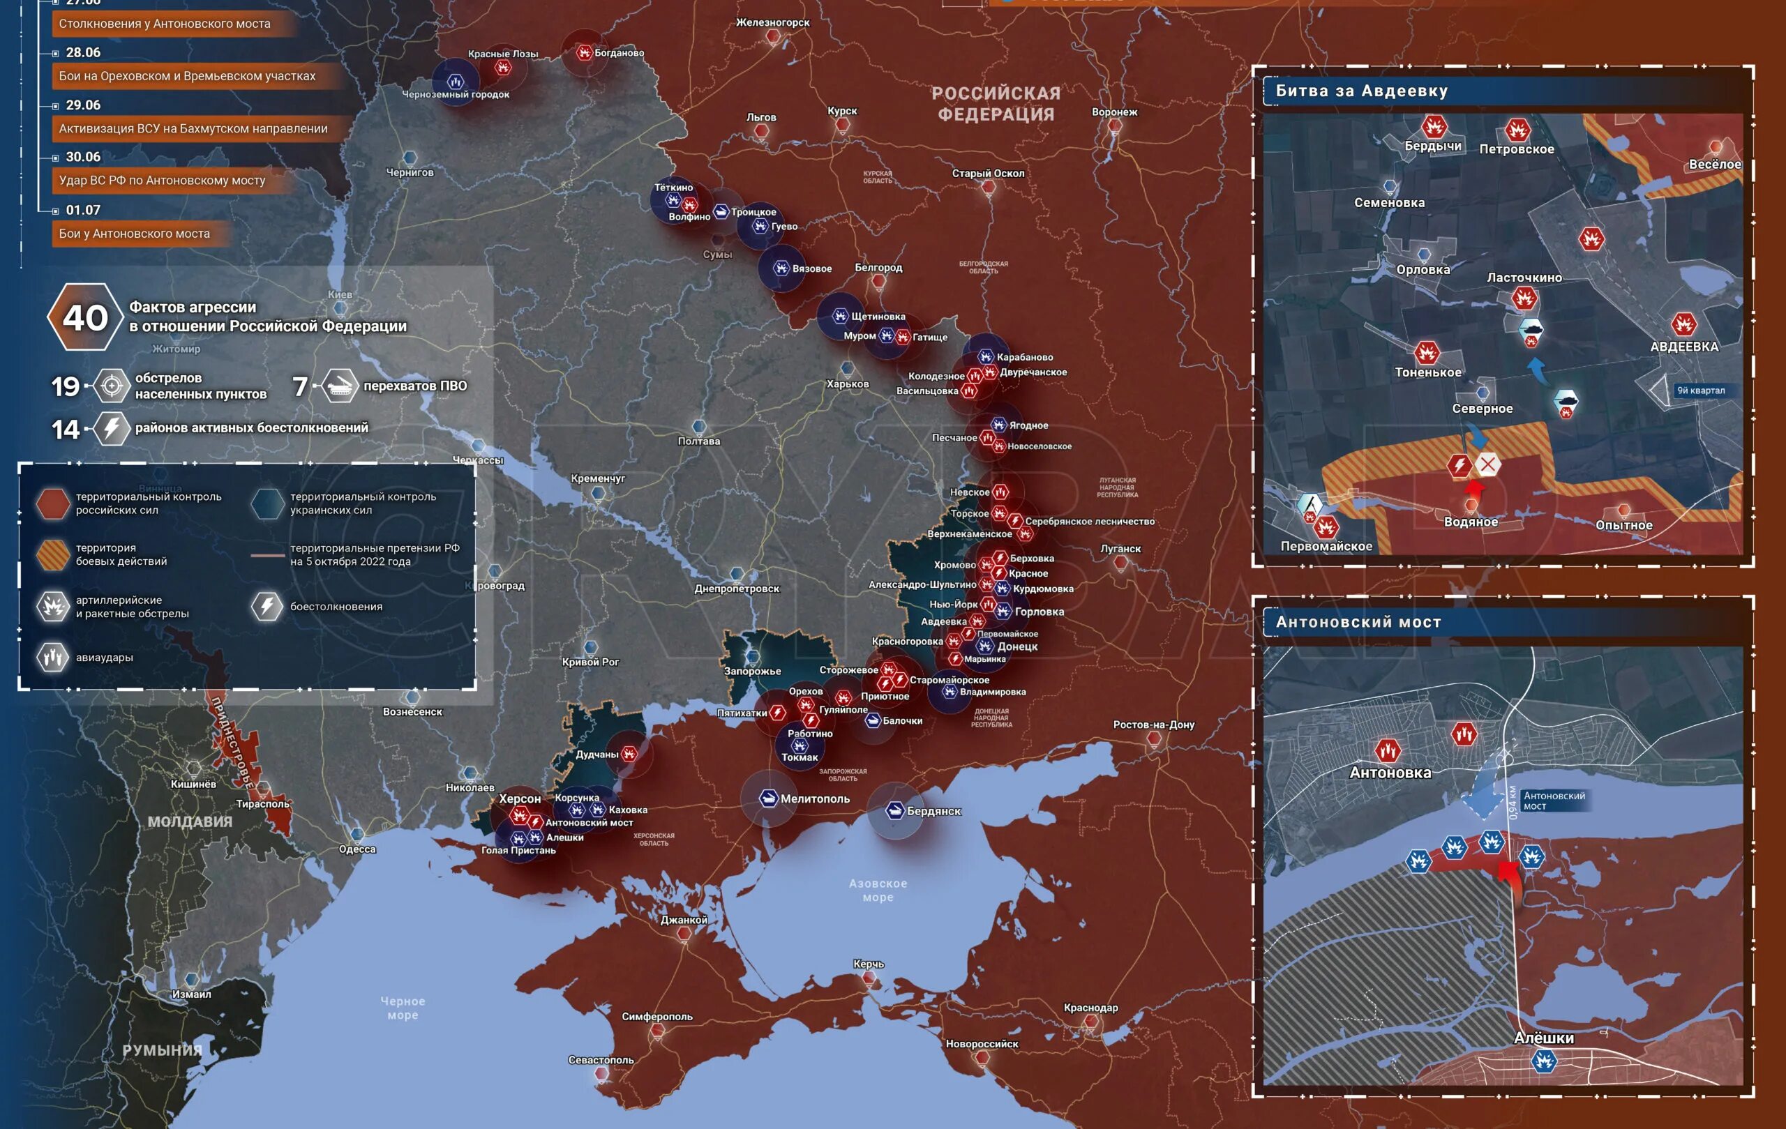The width and height of the screenshot is (1786, 1129).
Task: Click the airstrike icon beside Невское
Action: point(1000,492)
